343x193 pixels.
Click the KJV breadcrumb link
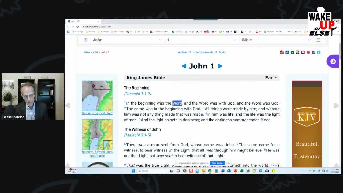click(95, 52)
